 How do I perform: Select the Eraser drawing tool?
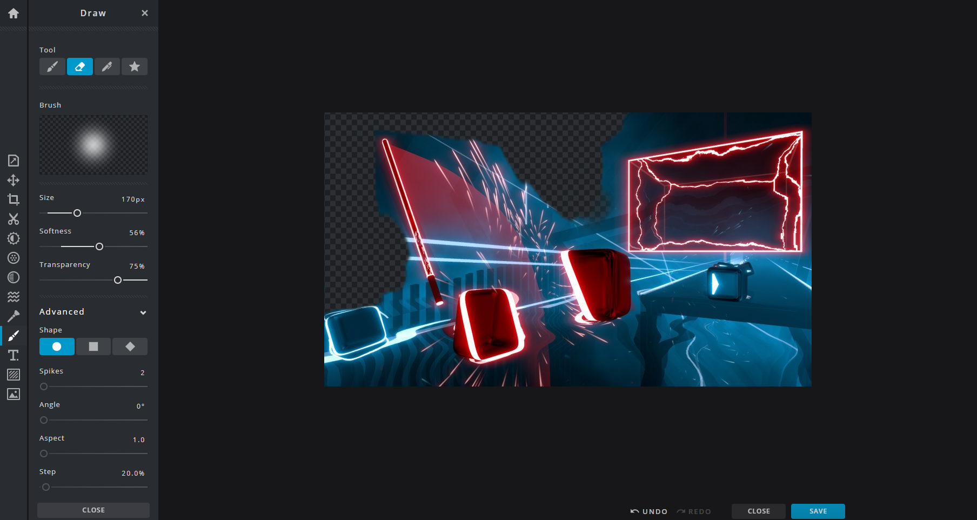tap(80, 66)
